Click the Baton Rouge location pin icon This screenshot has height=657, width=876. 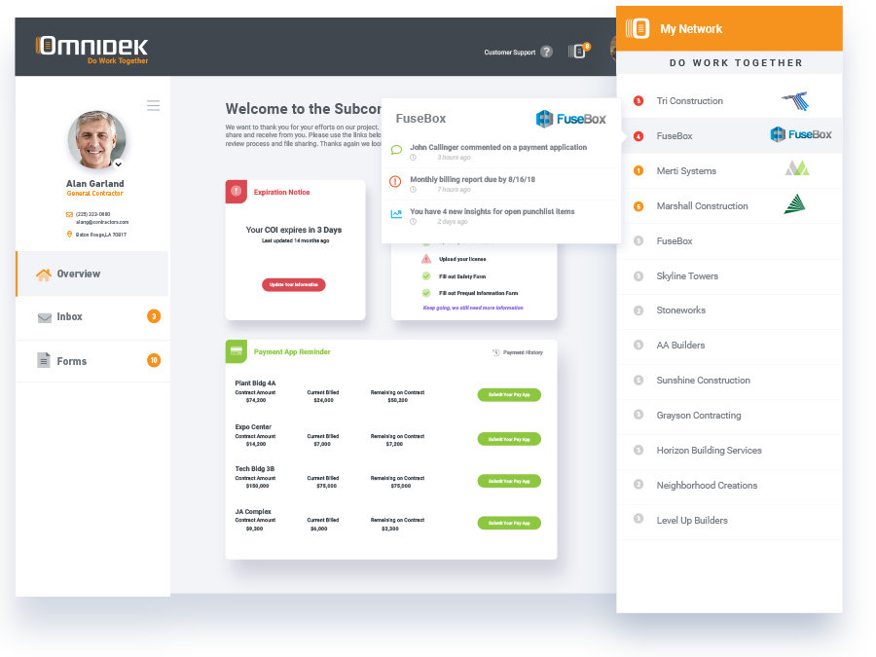pyautogui.click(x=69, y=235)
